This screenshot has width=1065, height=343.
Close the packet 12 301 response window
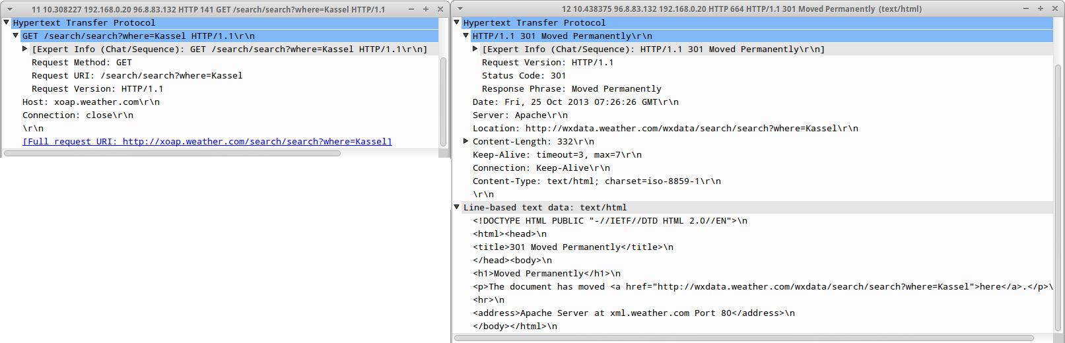coord(1054,9)
